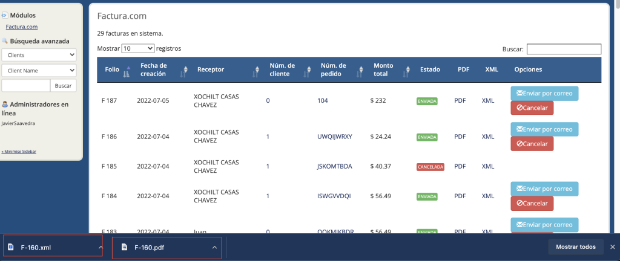This screenshot has width=620, height=261.
Task: Open the Mostrar registros count dropdown
Action: tap(137, 48)
